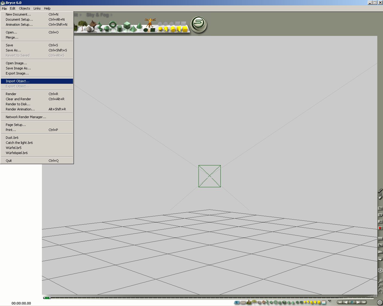Choose Open Image… menu entry

pos(37,63)
